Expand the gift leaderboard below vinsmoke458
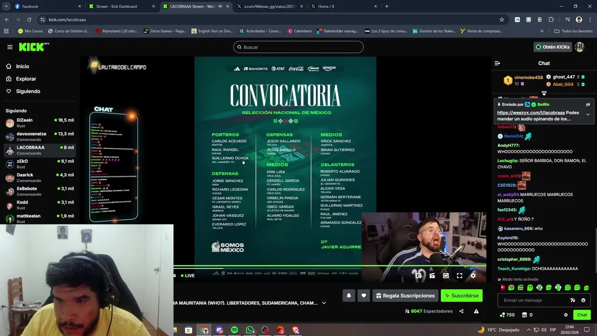Viewport: 597px width, 336px height. pyautogui.click(x=544, y=93)
